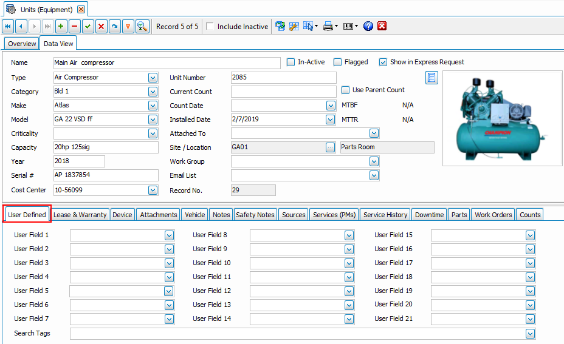Expand the Make dropdown
This screenshot has width=564, height=344.
point(153,106)
